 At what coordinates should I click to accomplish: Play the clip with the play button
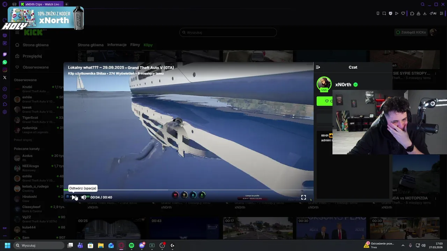click(74, 197)
